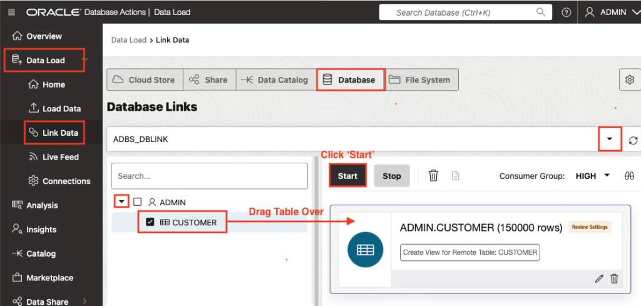Open Live Feed in the sidebar
Viewport: 641px width, 306px height.
coord(53,157)
